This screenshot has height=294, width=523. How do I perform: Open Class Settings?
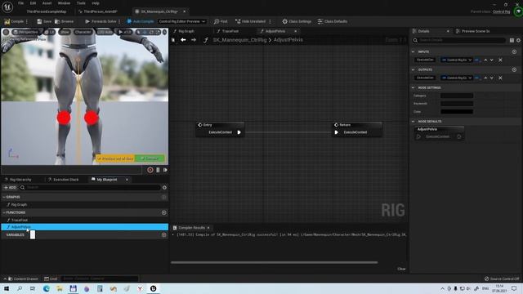pyautogui.click(x=297, y=21)
